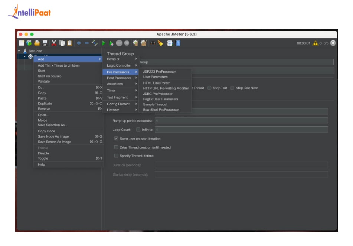Click the Paste clipboard icon

[70, 43]
